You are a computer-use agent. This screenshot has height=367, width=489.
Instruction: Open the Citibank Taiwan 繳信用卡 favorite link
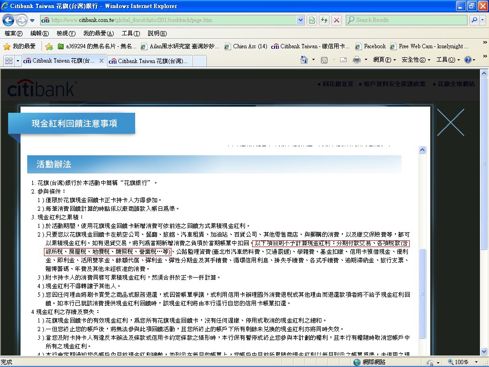pyautogui.click(x=310, y=46)
